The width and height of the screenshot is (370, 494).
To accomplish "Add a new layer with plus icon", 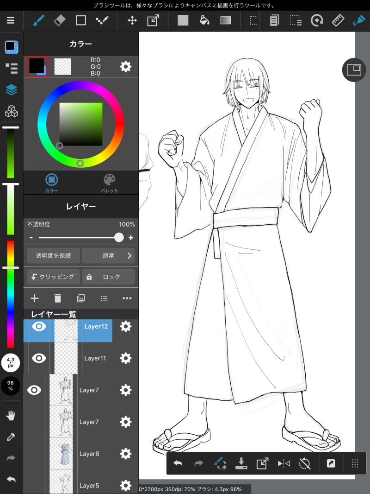I will [35, 298].
